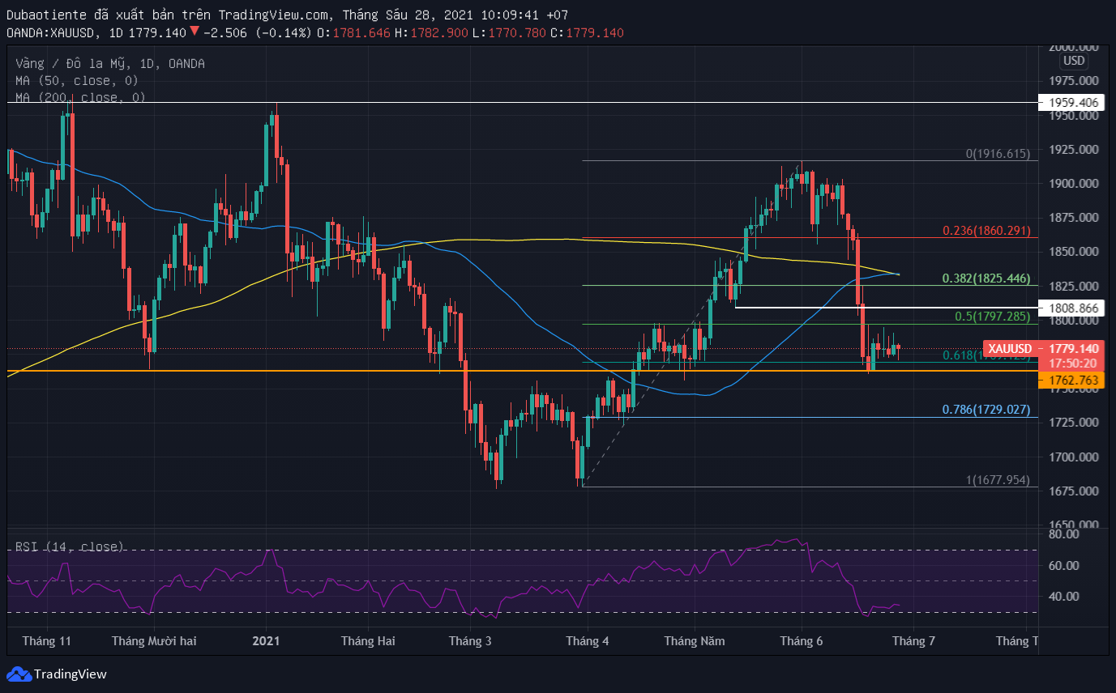The image size is (1116, 693).
Task: Click the TradingView cloud logo icon
Action: pos(19,674)
